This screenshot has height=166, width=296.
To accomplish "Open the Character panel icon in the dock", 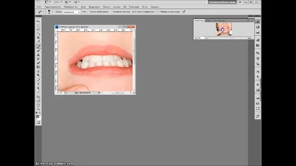I will [258, 72].
